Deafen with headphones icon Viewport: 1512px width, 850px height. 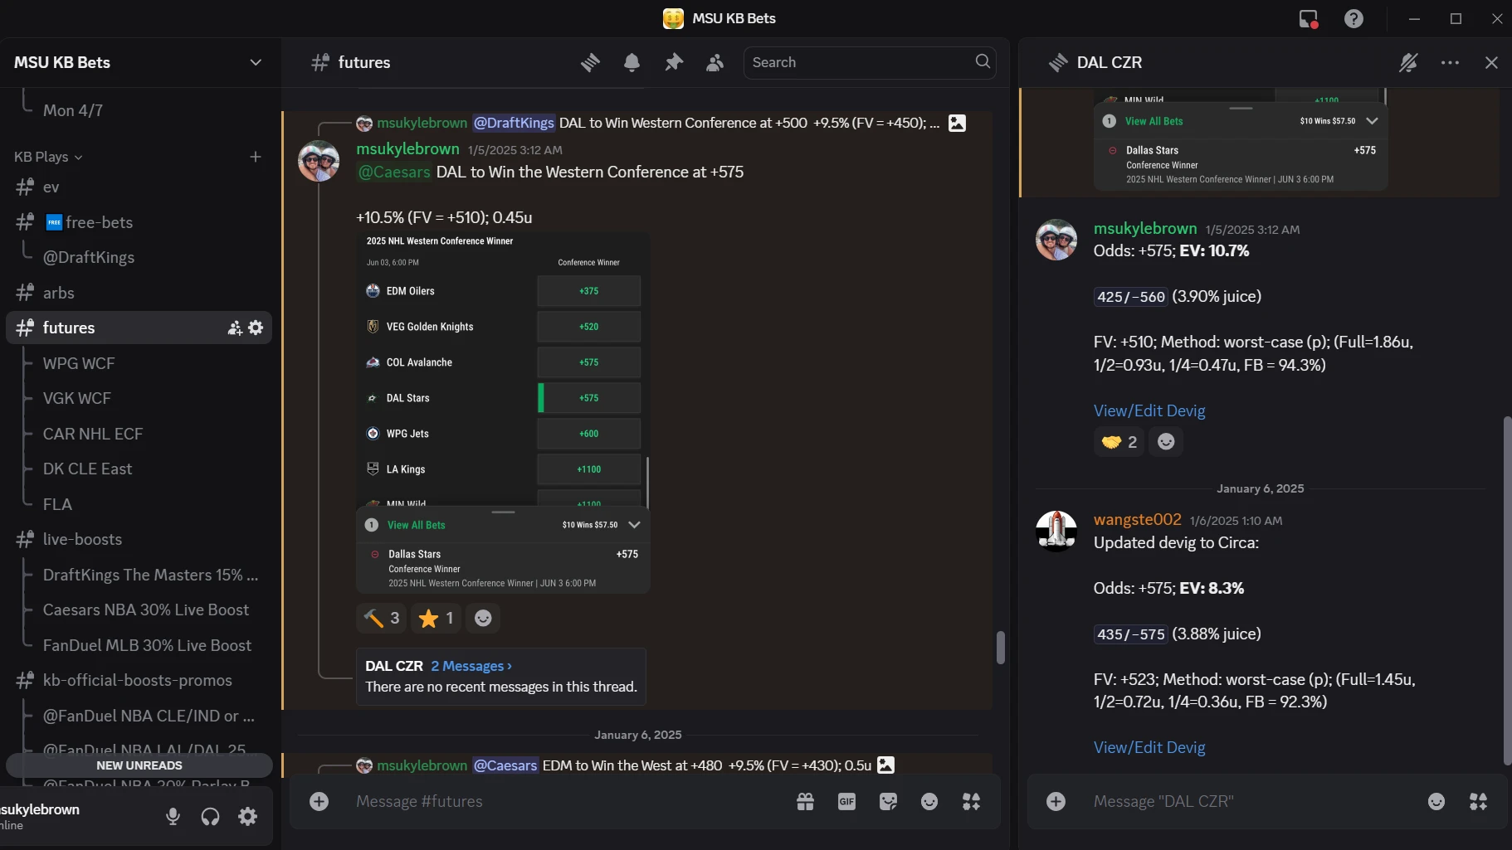coord(211,817)
